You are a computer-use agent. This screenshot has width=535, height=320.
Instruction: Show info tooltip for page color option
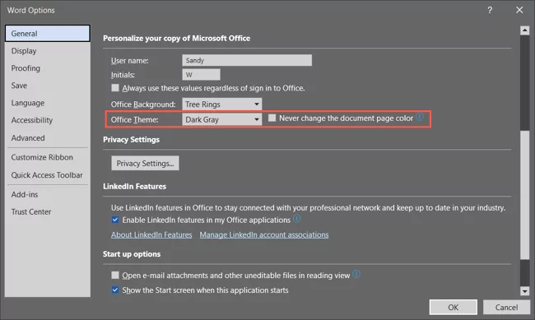pos(420,117)
